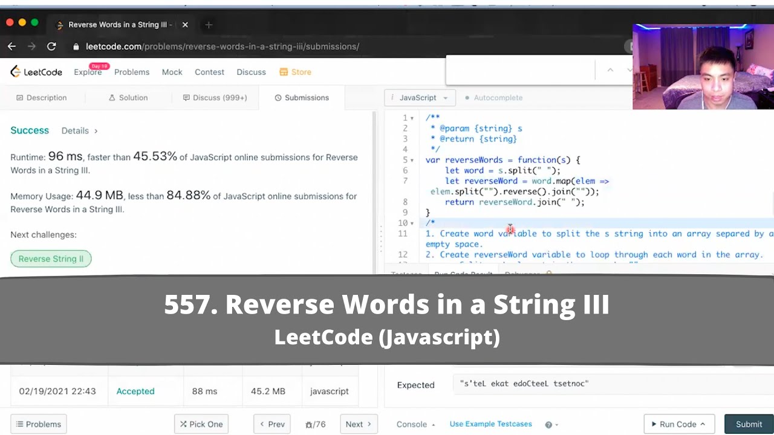The image size is (774, 435).
Task: Click the browser address bar URL
Action: click(223, 47)
